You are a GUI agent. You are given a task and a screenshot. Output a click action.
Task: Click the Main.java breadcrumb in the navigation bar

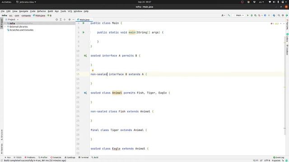coord(39,15)
